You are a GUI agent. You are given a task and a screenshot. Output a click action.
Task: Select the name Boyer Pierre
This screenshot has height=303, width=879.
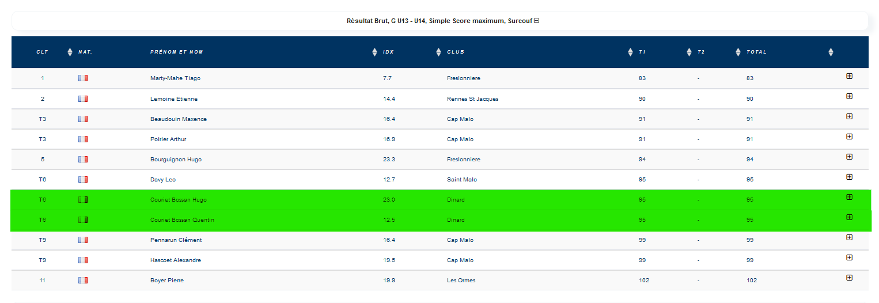167,281
